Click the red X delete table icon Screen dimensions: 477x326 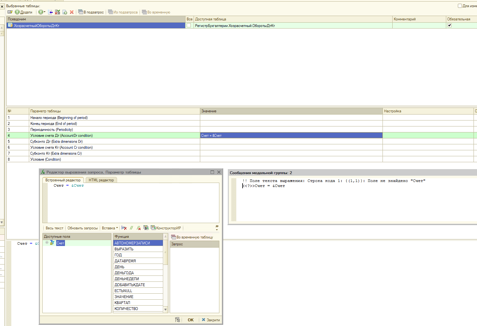tap(72, 12)
